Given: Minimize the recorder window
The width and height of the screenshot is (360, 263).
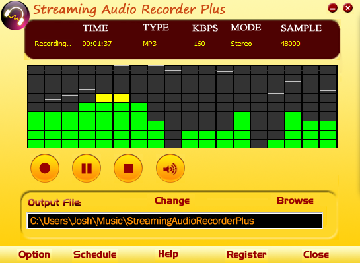Looking at the screenshot, I should point(332,9).
